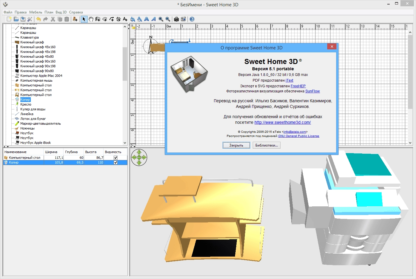This screenshot has width=416, height=279.
Task: Select Книжный шкаф 90x198 catalog item
Action: click(x=38, y=66)
